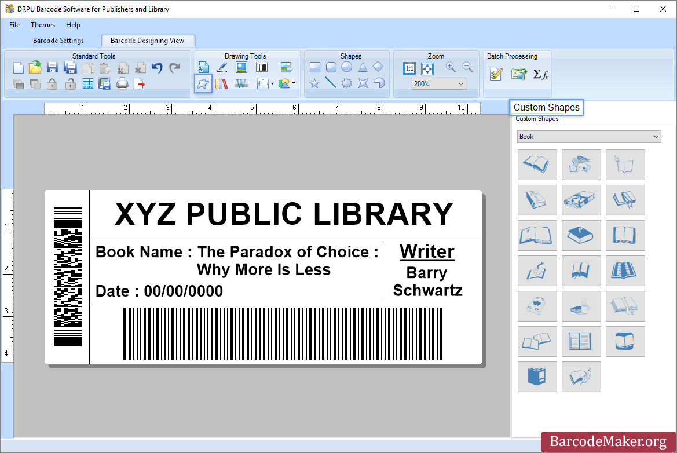
Task: Unlock the object with open padlock icon
Action: tap(71, 84)
